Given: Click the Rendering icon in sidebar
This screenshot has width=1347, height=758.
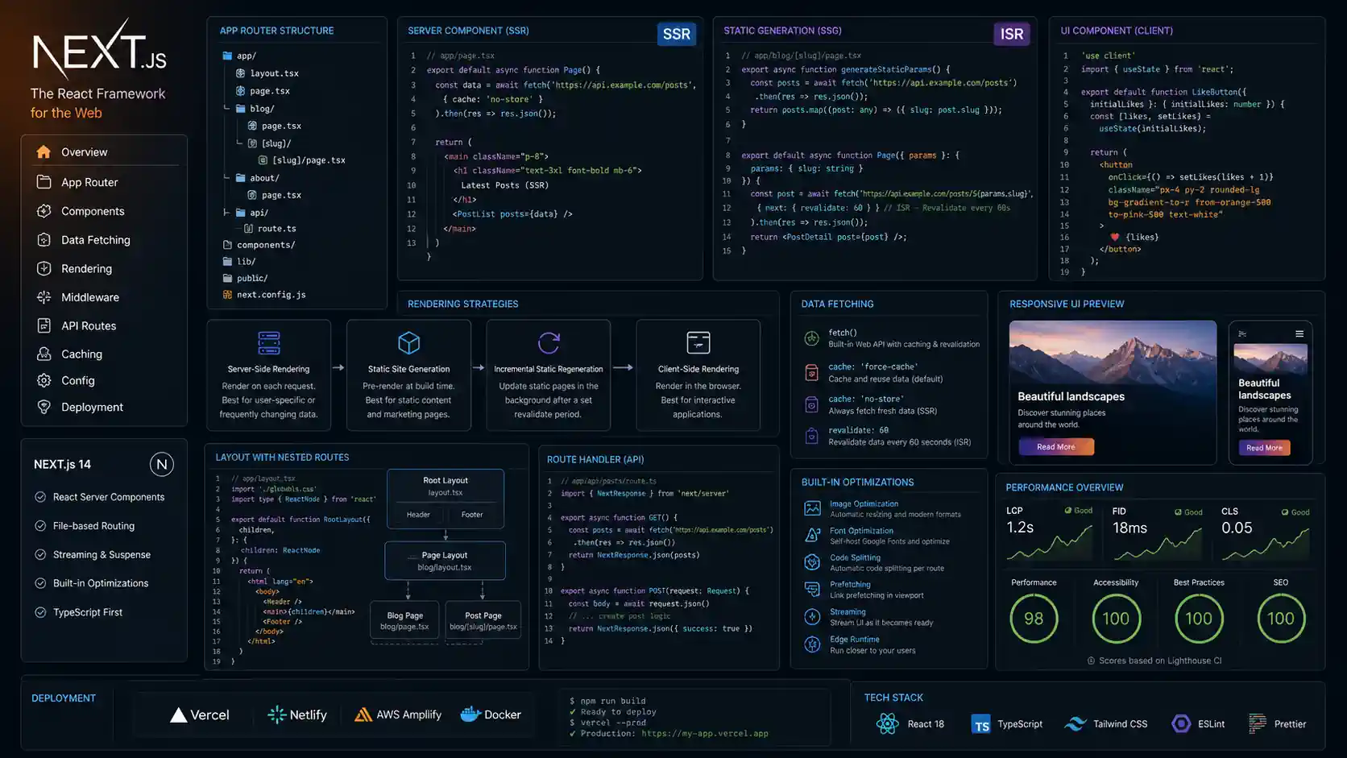Looking at the screenshot, I should (x=44, y=268).
